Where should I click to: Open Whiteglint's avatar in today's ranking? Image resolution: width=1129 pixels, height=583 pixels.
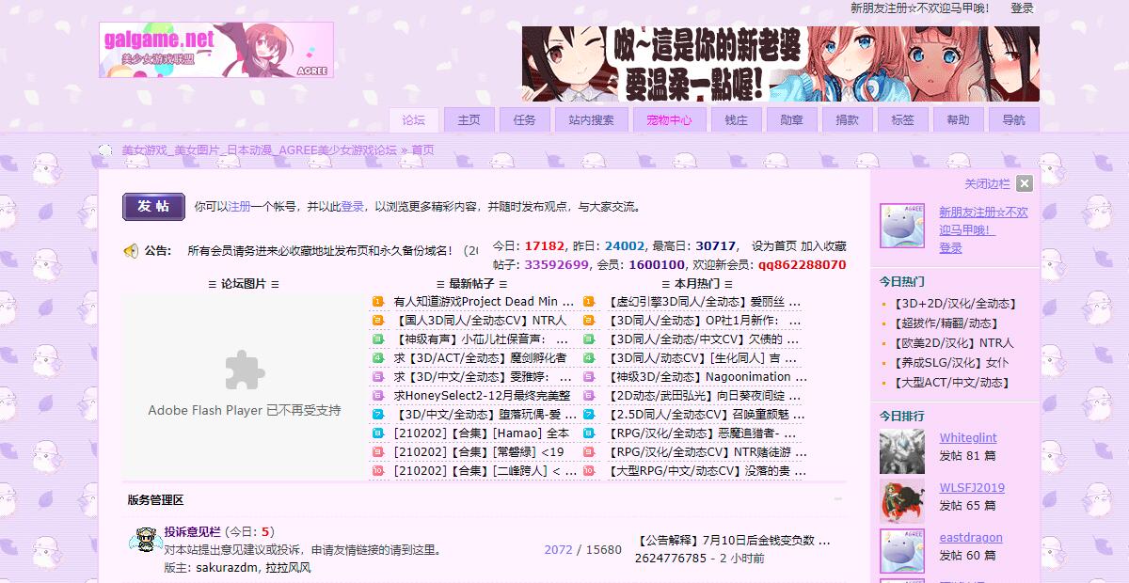point(902,451)
